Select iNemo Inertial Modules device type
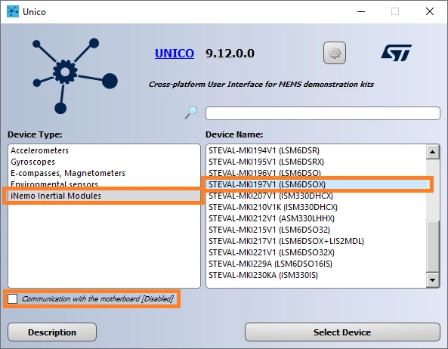Image resolution: width=448 pixels, height=349 pixels. [x=104, y=196]
